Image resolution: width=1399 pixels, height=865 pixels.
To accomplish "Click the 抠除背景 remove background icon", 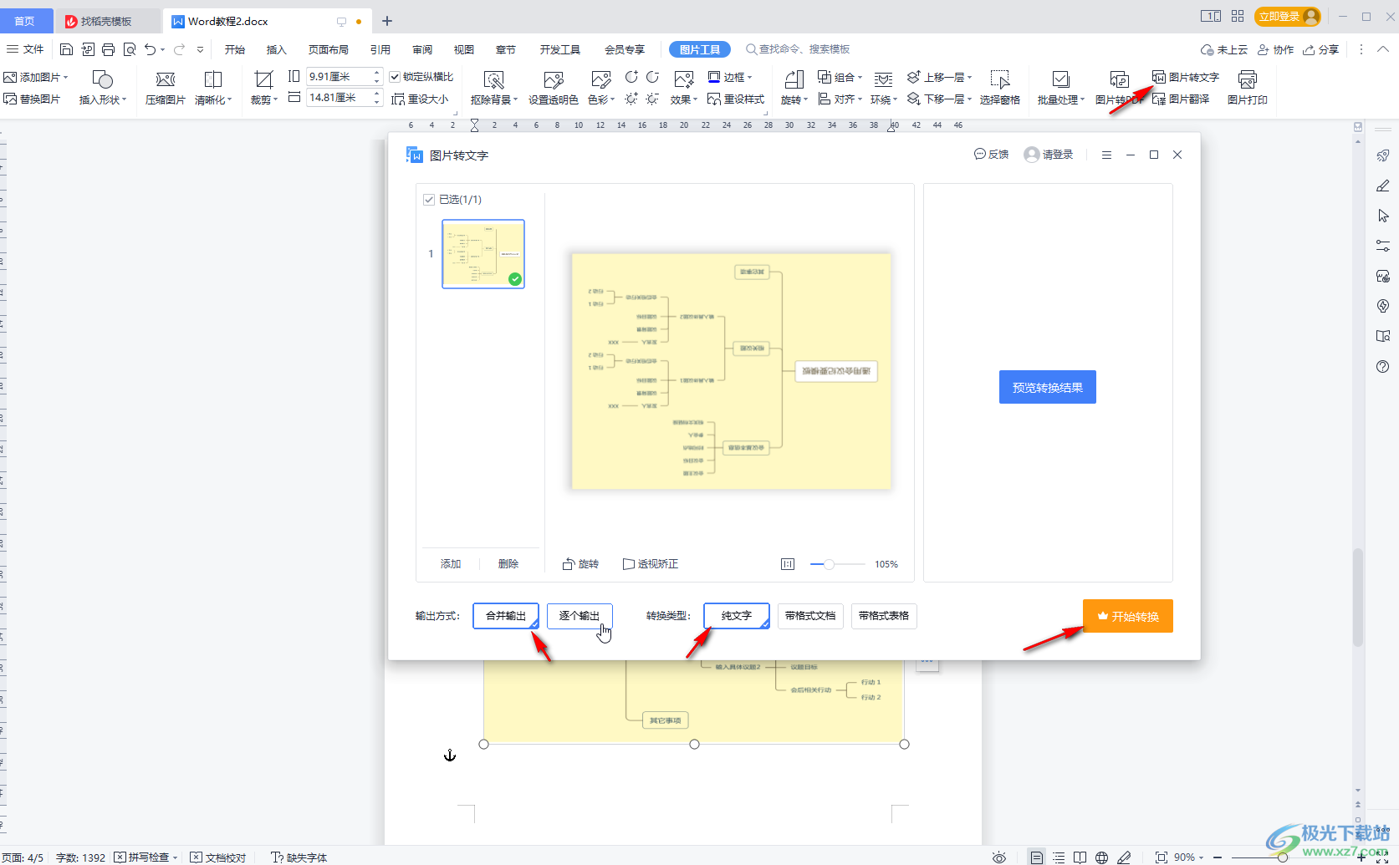I will point(493,80).
